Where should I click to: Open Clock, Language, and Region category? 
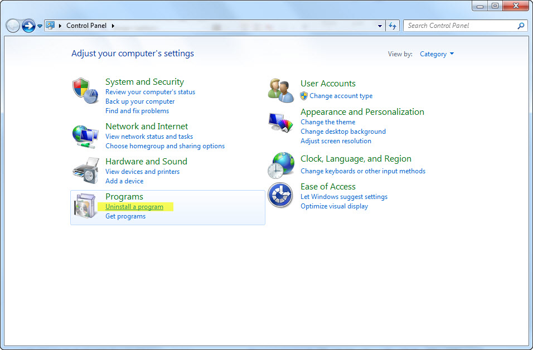click(356, 159)
